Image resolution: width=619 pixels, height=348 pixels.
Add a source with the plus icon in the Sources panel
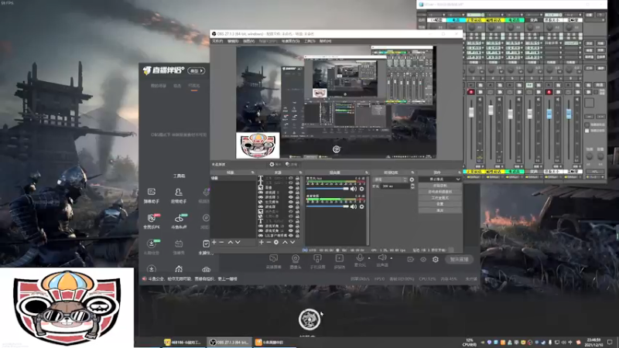point(261,242)
